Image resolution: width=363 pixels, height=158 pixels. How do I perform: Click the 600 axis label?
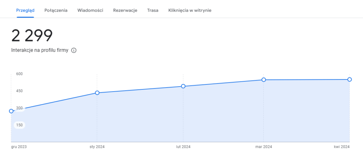[19, 74]
